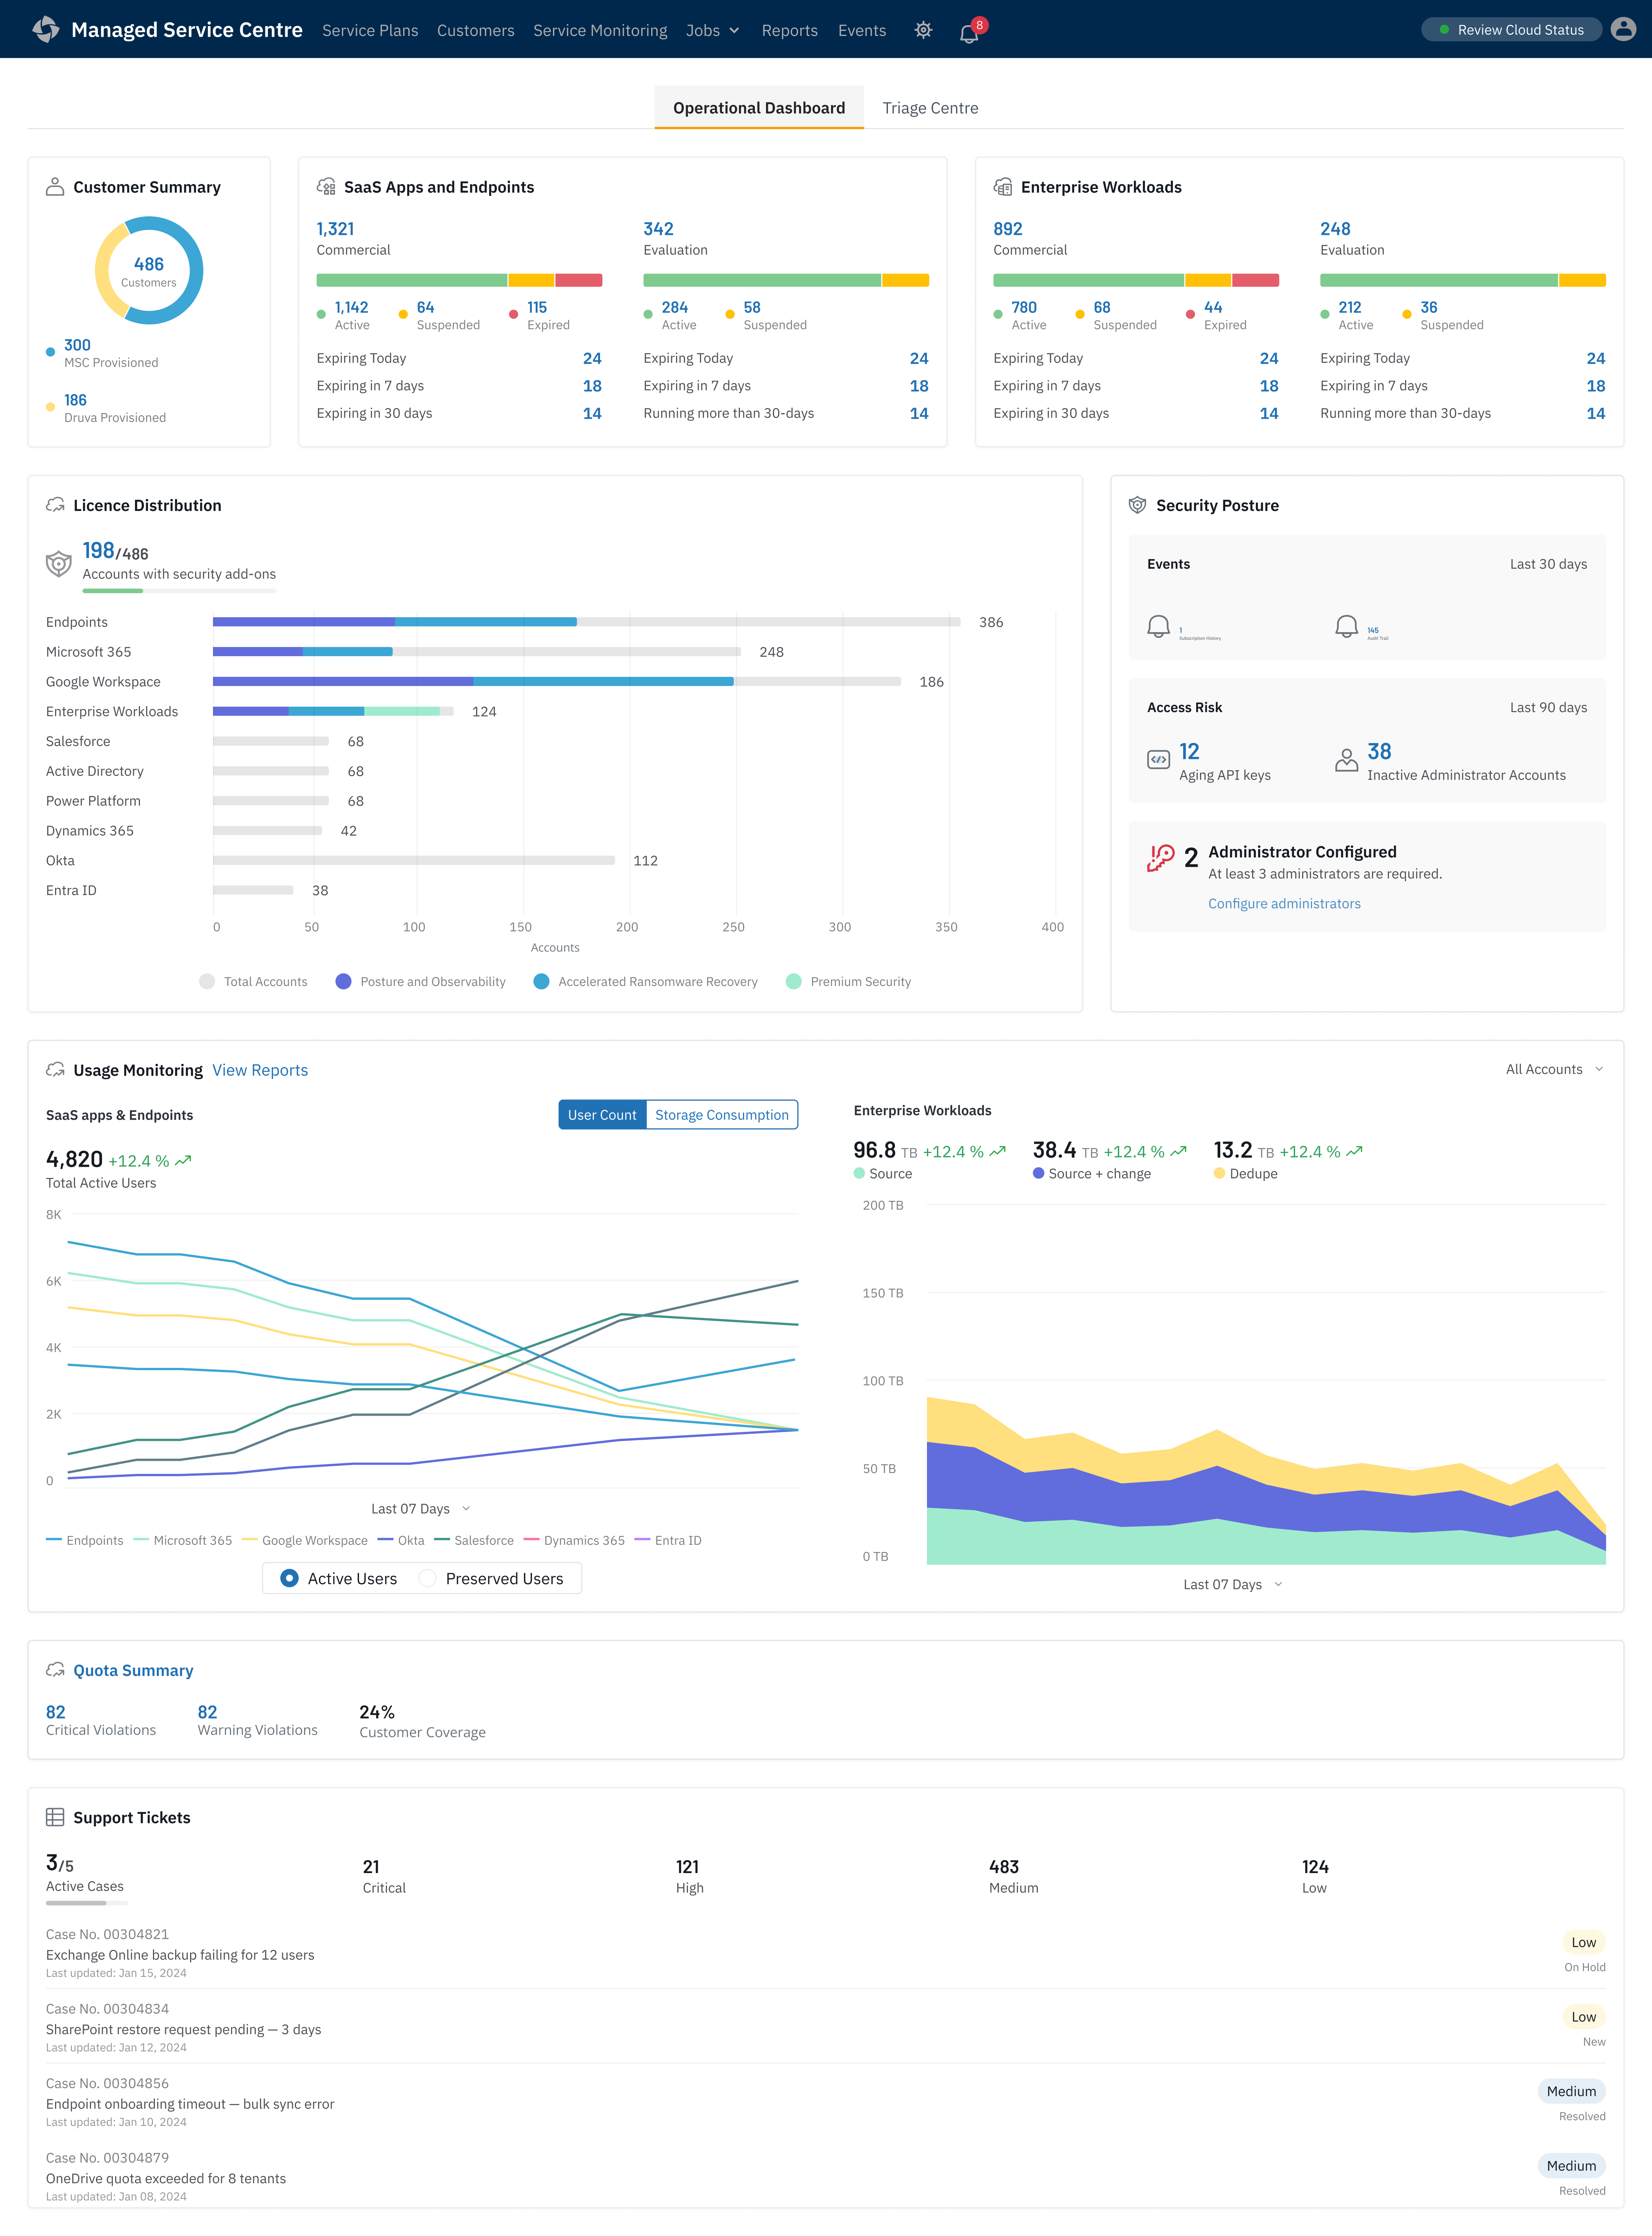This screenshot has width=1652, height=2236.
Task: Click the shield icon beside 198/486
Action: [59, 564]
